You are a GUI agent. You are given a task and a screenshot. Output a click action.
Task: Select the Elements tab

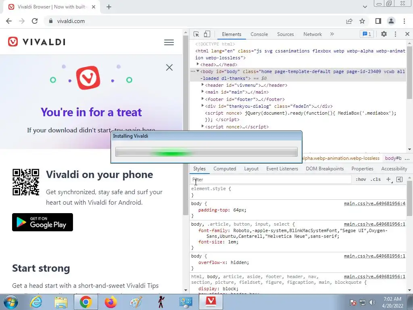coord(232,34)
